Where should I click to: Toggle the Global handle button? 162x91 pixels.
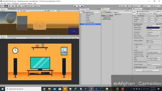pyautogui.click(x=37, y=6)
